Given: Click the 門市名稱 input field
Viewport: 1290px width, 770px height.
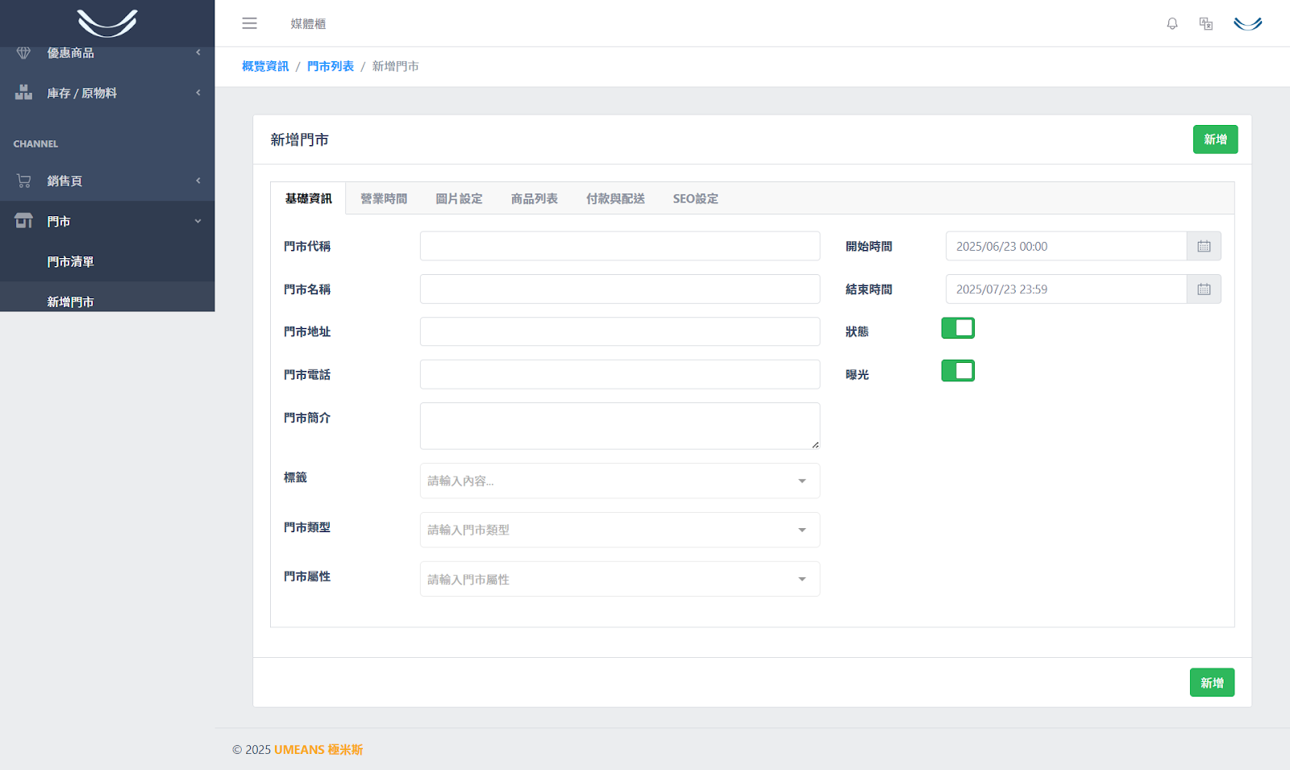Looking at the screenshot, I should [x=620, y=289].
